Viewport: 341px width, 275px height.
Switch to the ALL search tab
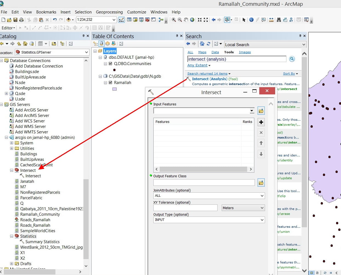pos(190,52)
